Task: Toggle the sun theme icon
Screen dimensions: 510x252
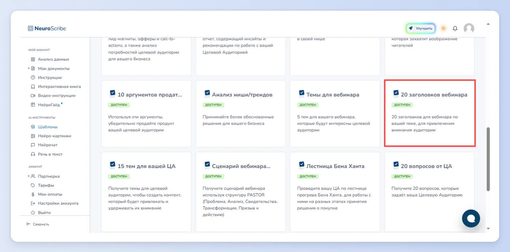Action: click(443, 28)
